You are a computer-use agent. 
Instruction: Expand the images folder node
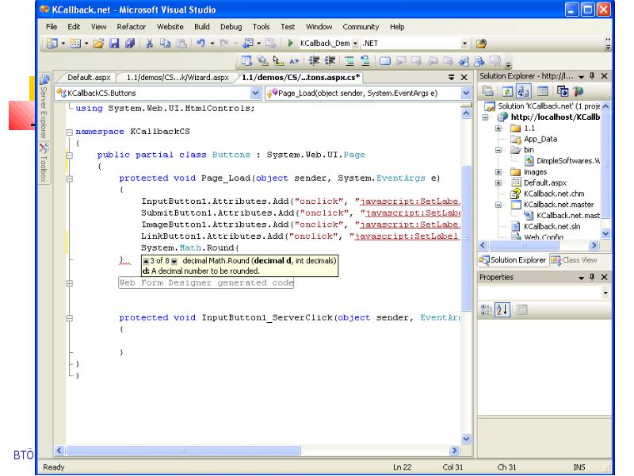coord(498,172)
